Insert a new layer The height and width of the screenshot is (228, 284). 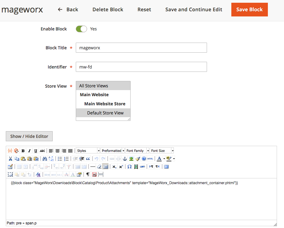(10, 174)
